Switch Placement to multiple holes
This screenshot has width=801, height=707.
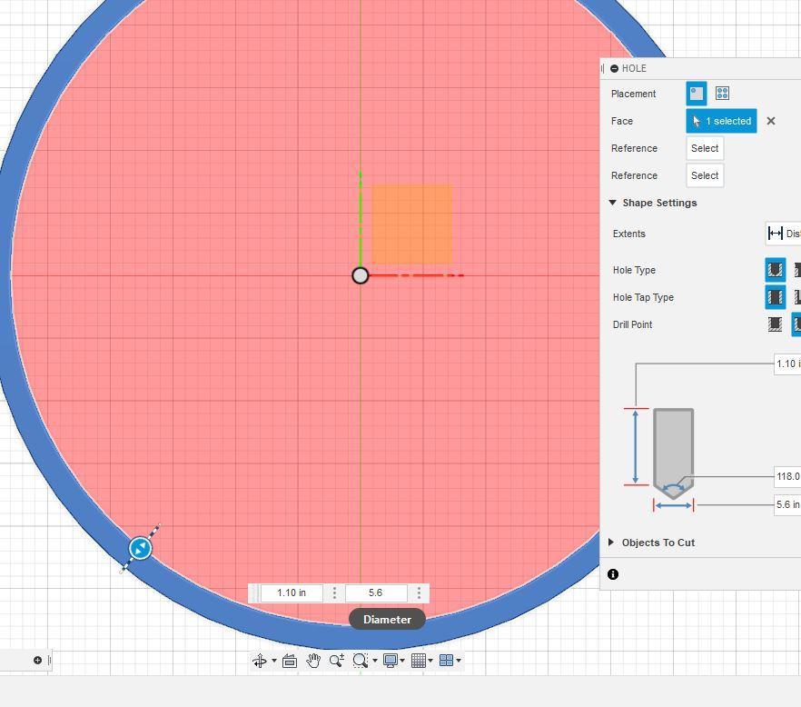tap(721, 93)
